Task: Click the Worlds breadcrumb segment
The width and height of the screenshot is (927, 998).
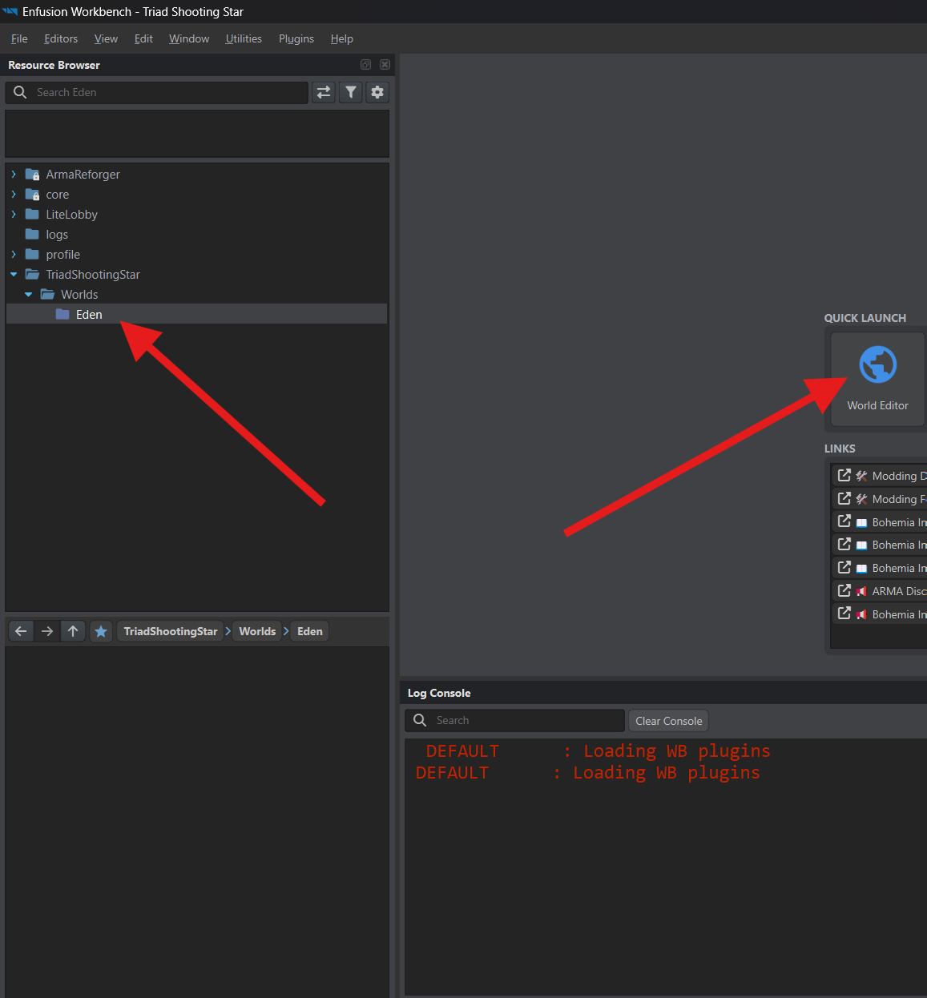Action: coord(257,631)
